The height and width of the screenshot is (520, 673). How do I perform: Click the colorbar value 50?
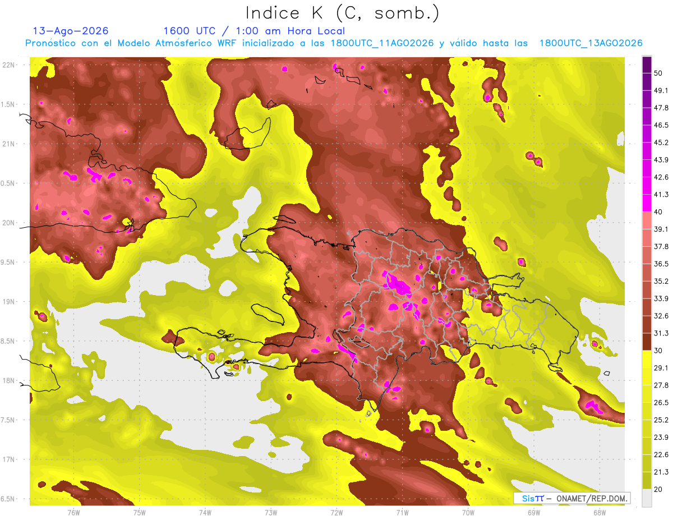click(x=658, y=73)
